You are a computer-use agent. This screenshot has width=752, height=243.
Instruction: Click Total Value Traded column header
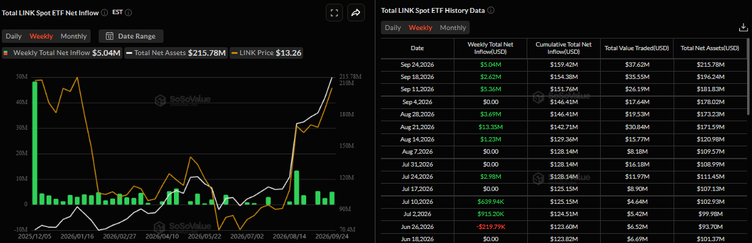637,48
